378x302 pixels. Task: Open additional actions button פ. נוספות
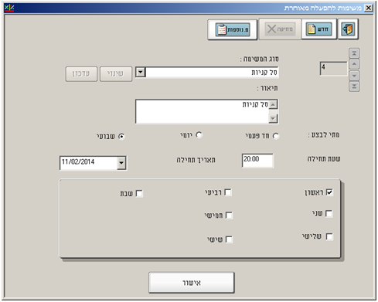click(x=233, y=29)
